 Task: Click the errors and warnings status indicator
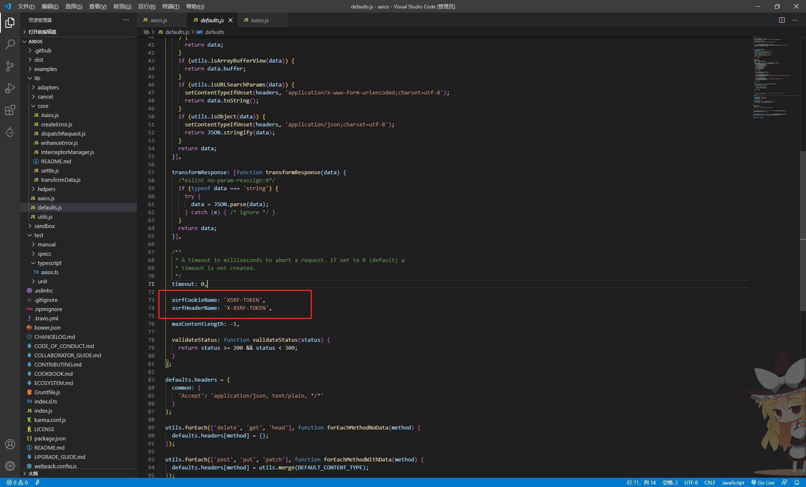pos(17,483)
